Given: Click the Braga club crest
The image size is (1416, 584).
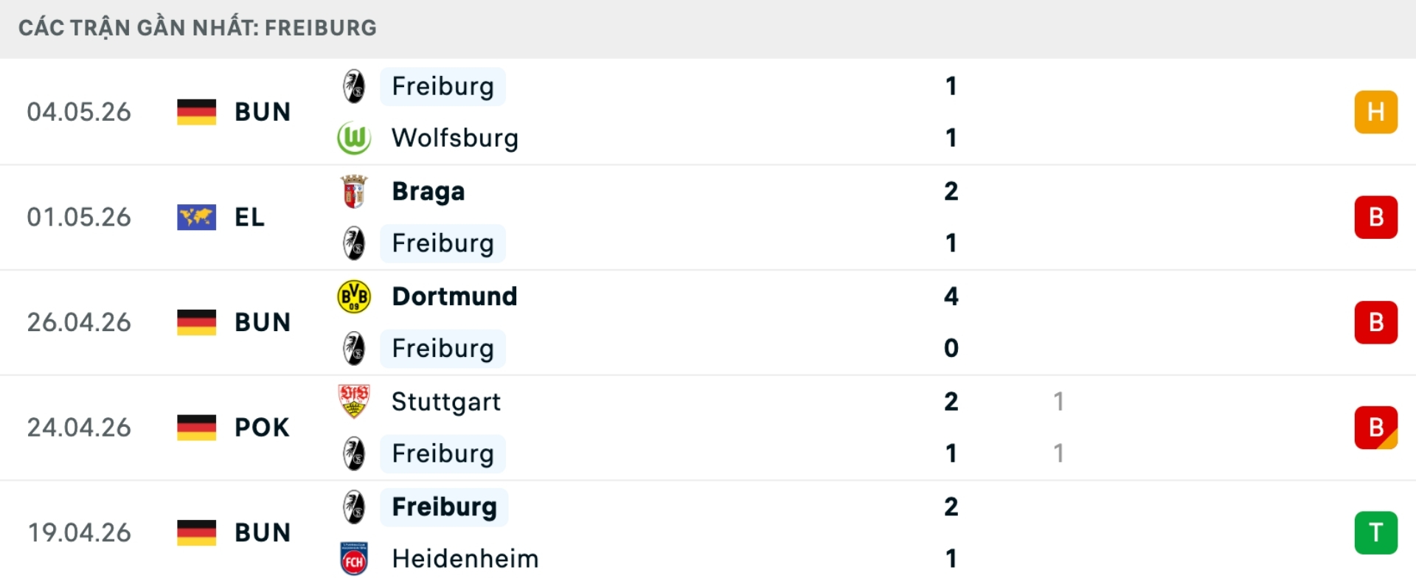Looking at the screenshot, I should pyautogui.click(x=354, y=192).
